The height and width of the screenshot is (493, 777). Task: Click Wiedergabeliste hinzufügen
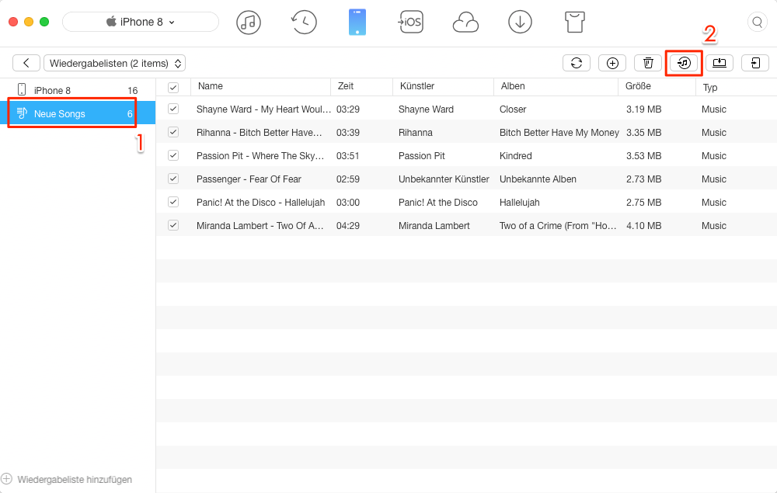pyautogui.click(x=75, y=479)
